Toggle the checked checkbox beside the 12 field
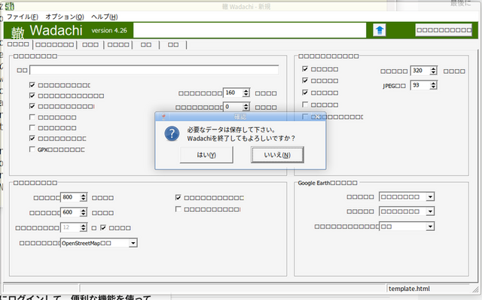482x300 pixels. coord(103,228)
